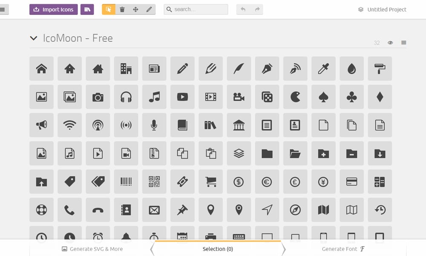The image size is (426, 256).
Task: Select the spades suit icon
Action: [324, 97]
